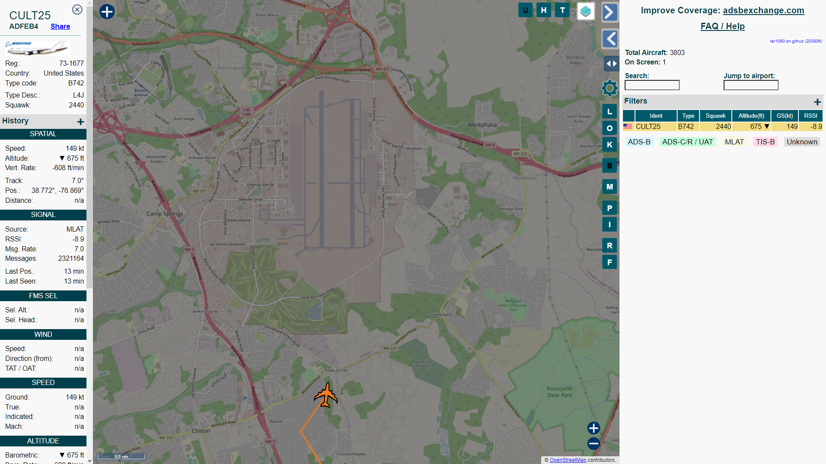Click the FMS SEL section header
Image resolution: width=826 pixels, height=464 pixels.
click(43, 296)
